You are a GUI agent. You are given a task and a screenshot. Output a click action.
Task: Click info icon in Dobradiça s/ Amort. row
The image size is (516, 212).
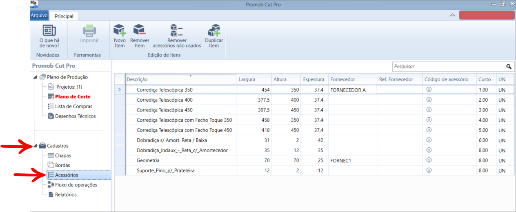429,140
